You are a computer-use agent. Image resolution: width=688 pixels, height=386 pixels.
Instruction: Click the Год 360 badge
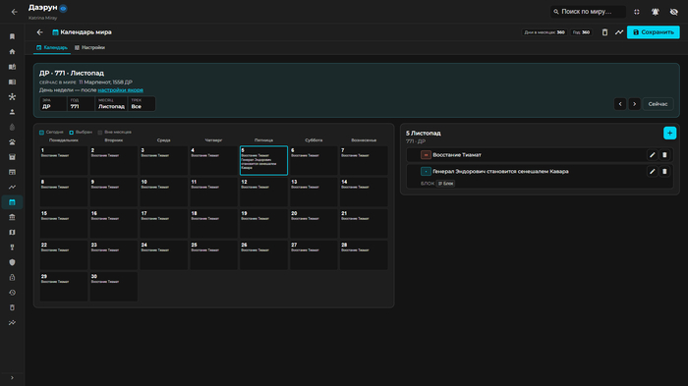click(x=581, y=32)
